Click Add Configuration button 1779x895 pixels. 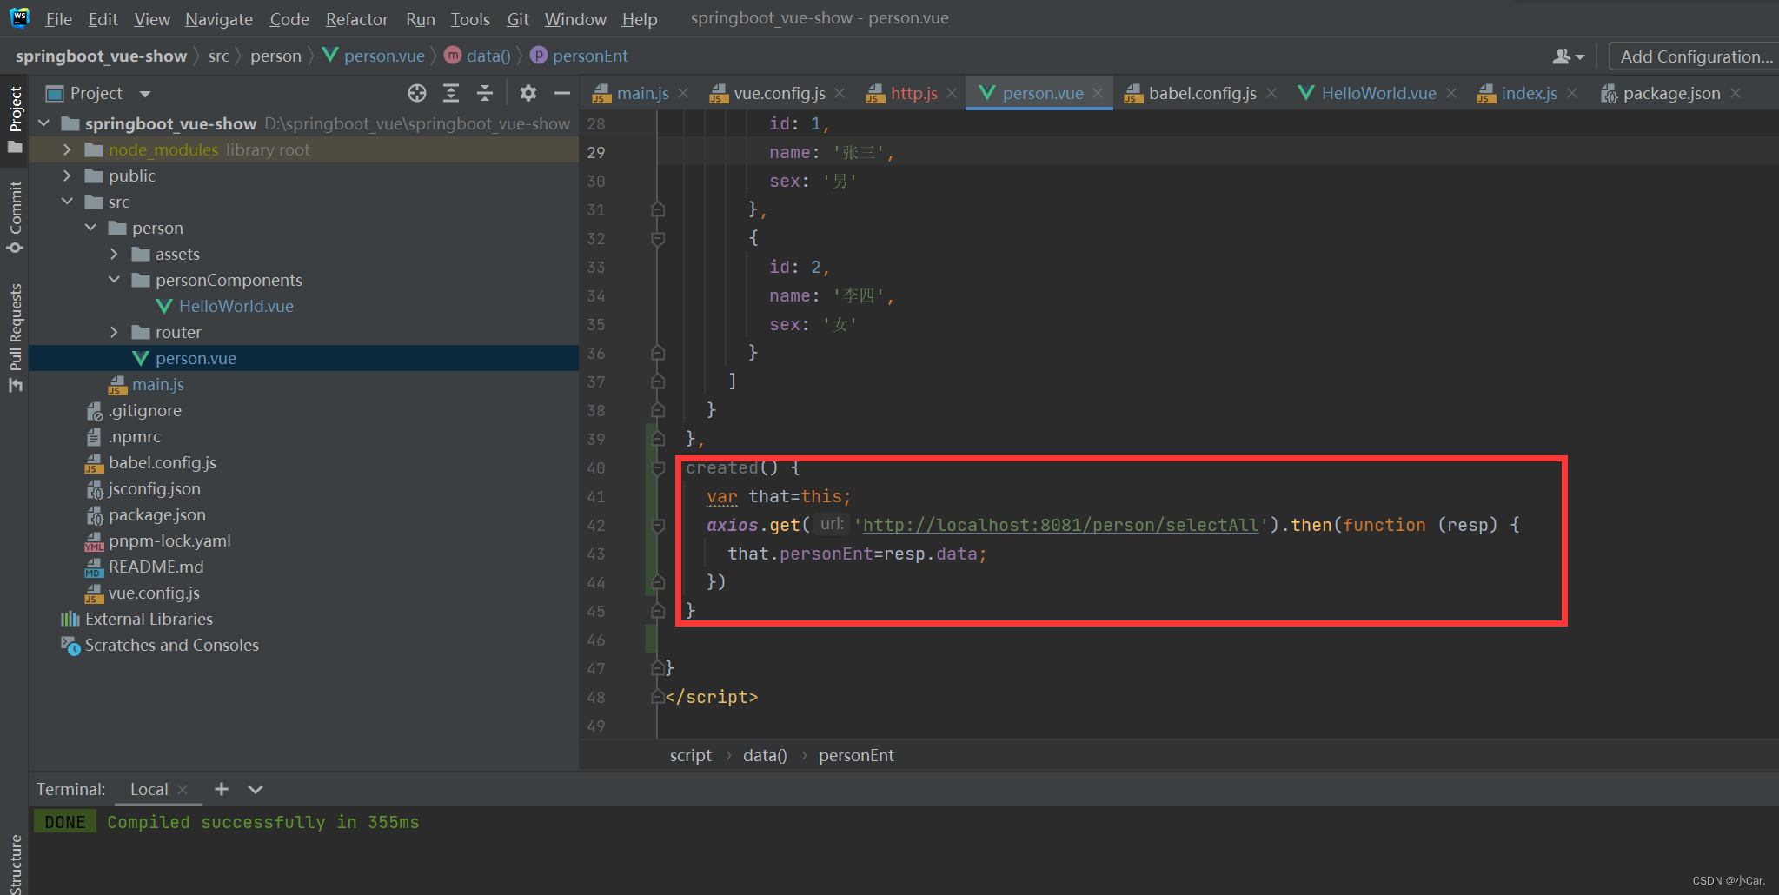tap(1695, 56)
